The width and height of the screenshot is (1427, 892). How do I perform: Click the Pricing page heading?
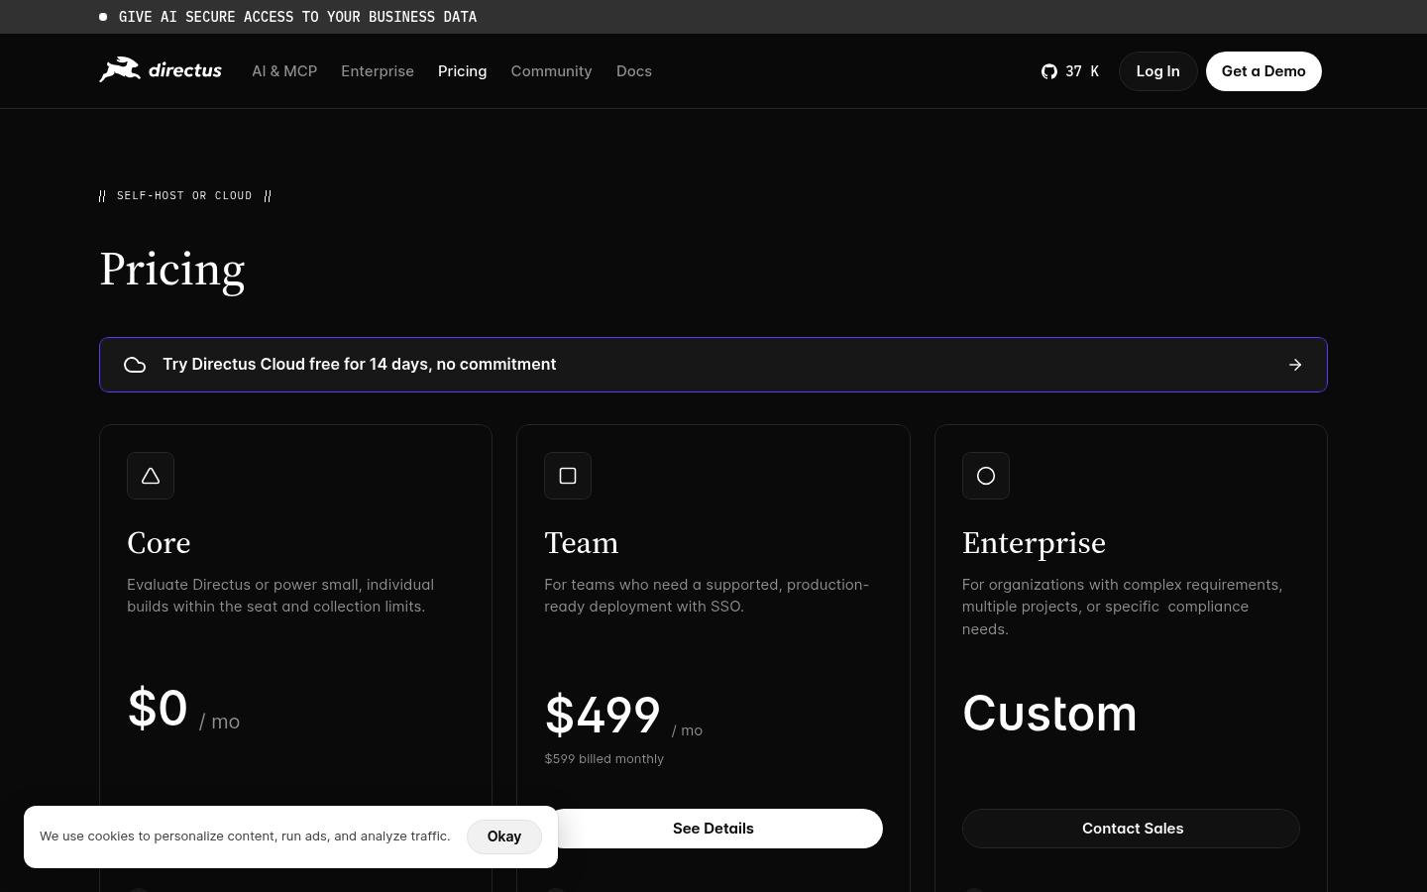172,270
